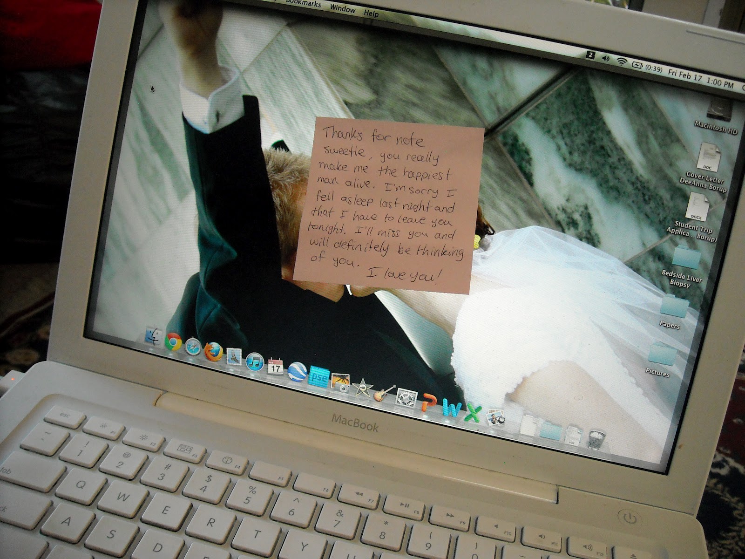Launch Excel green X icon
This screenshot has width=745, height=559.
pyautogui.click(x=473, y=413)
